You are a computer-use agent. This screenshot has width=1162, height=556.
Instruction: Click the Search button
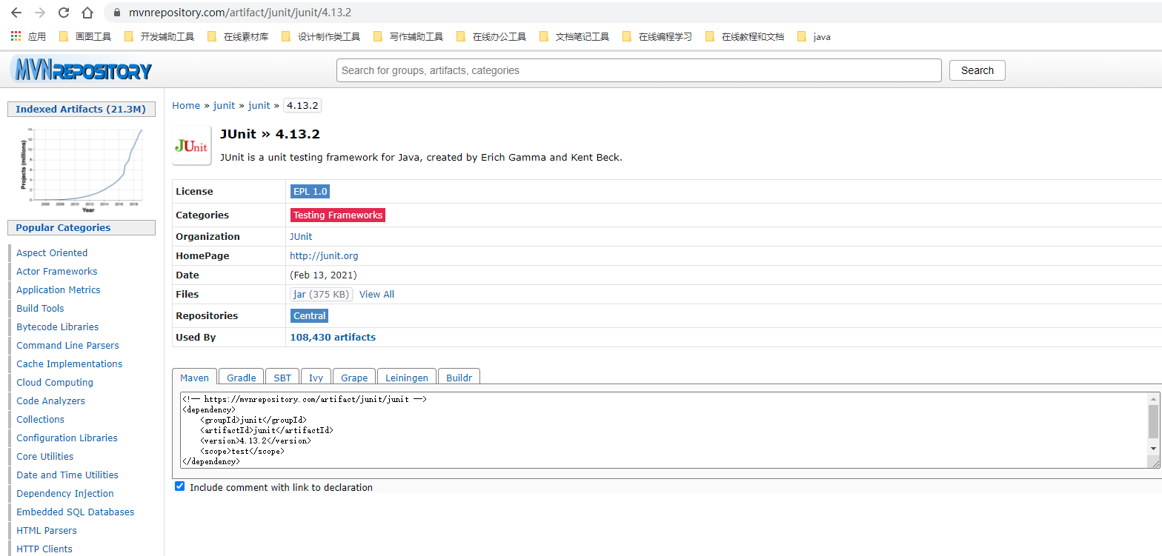click(977, 70)
